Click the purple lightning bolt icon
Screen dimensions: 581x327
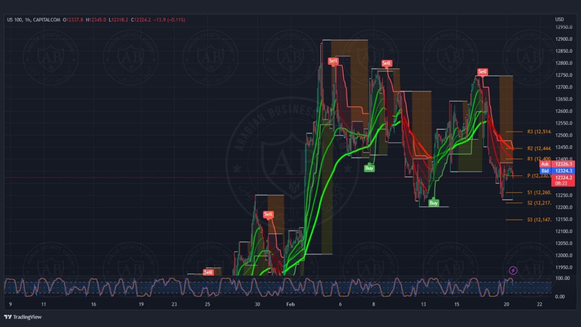coord(513,270)
